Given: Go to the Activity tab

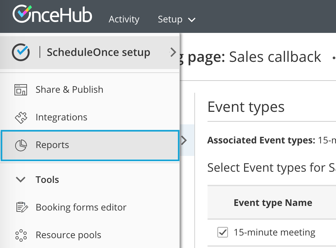Looking at the screenshot, I should coord(124,19).
